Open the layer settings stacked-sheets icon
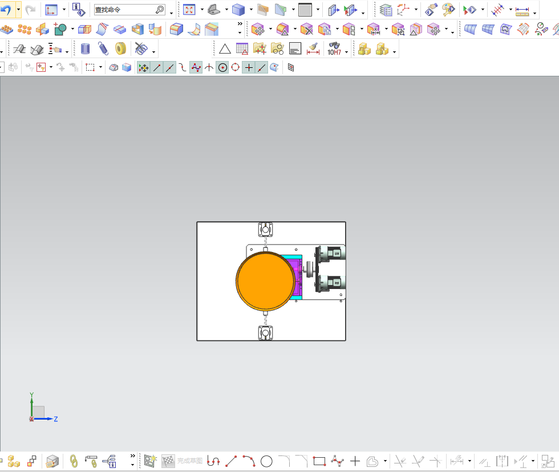The height and width of the screenshot is (472, 559). click(386, 10)
